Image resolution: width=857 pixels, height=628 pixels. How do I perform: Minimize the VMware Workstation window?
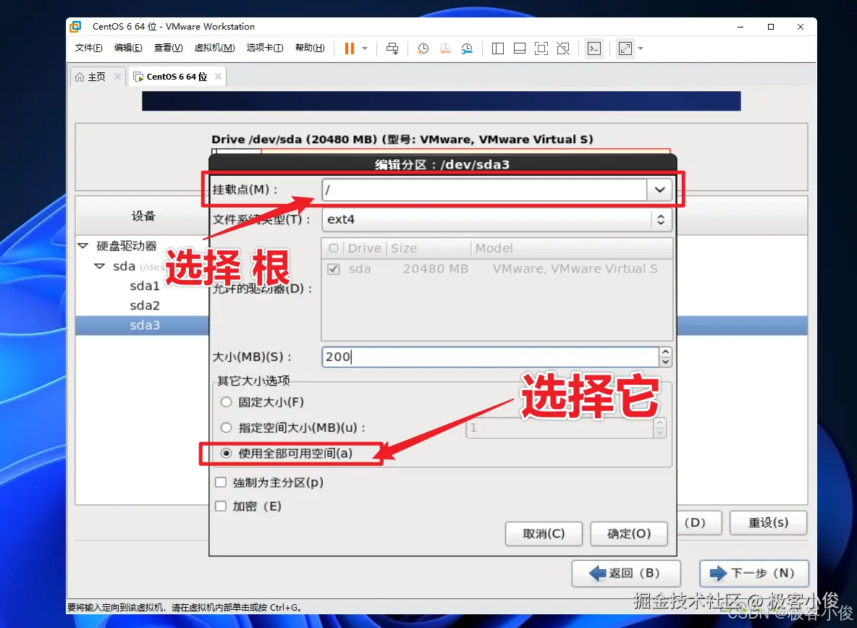pyautogui.click(x=740, y=27)
